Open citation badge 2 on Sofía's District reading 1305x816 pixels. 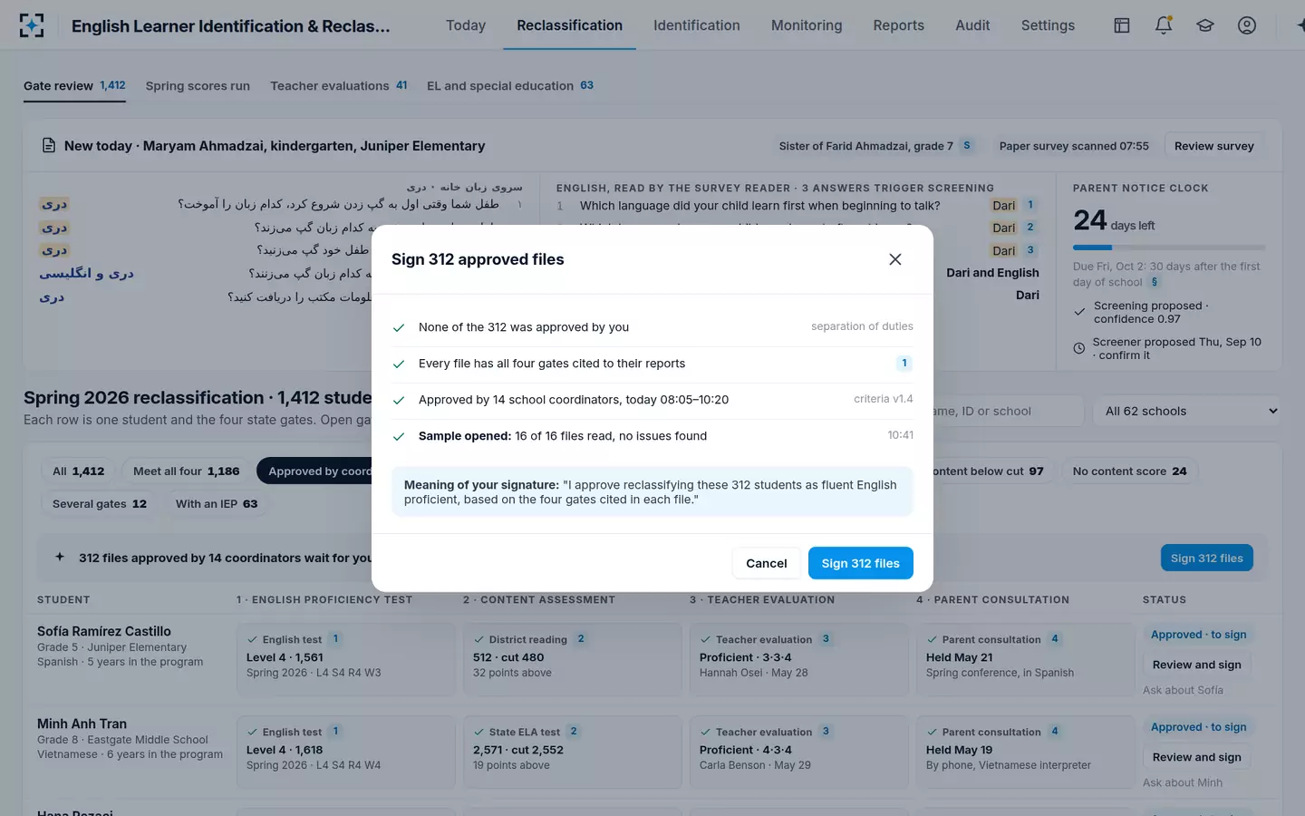(x=581, y=639)
